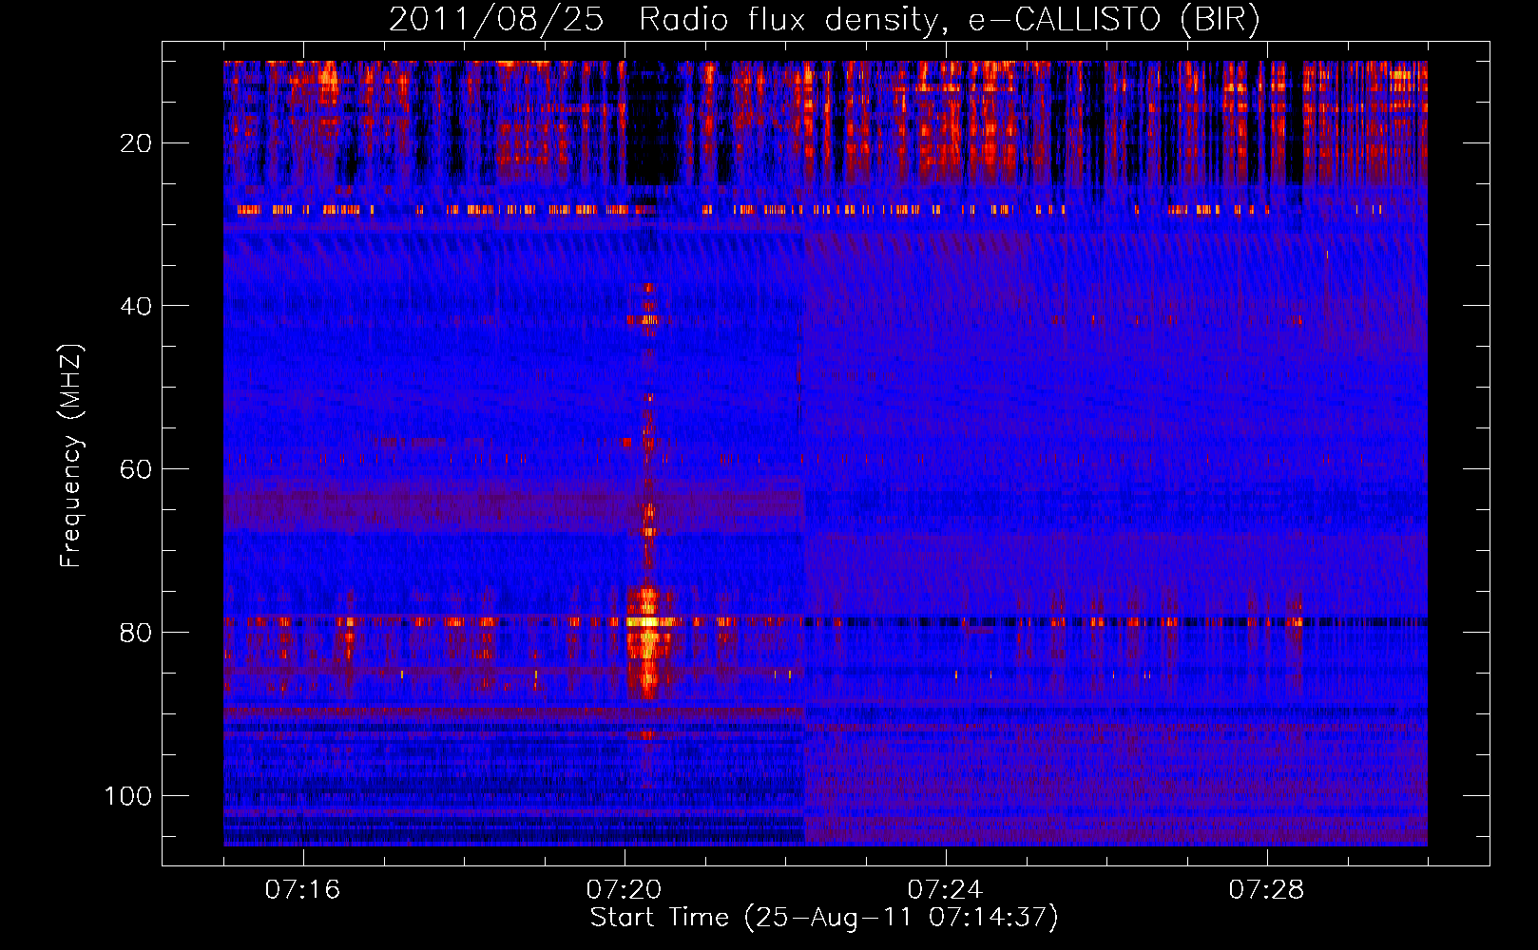Select the 100 MHz frequency tick label
Screen dimensions: 1538x950
click(x=129, y=795)
